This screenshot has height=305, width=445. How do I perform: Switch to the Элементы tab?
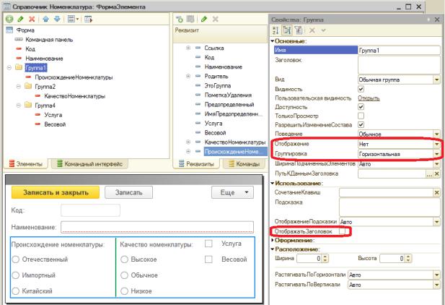click(26, 164)
